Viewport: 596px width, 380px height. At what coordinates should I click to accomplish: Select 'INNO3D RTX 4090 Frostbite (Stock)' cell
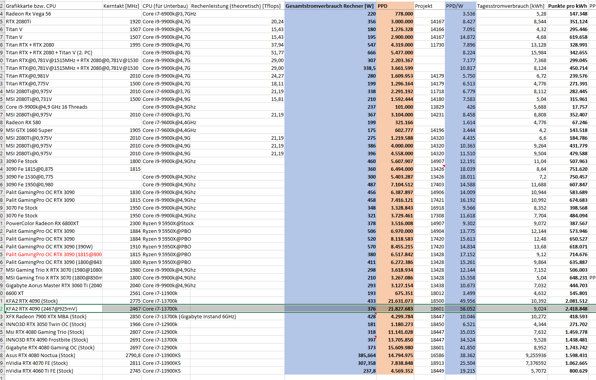[x=53, y=340]
